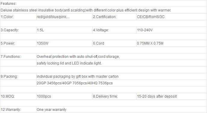The image size is (207, 113).
Task: Click the 1000pcs MOQ value
Action: (x=44, y=96)
